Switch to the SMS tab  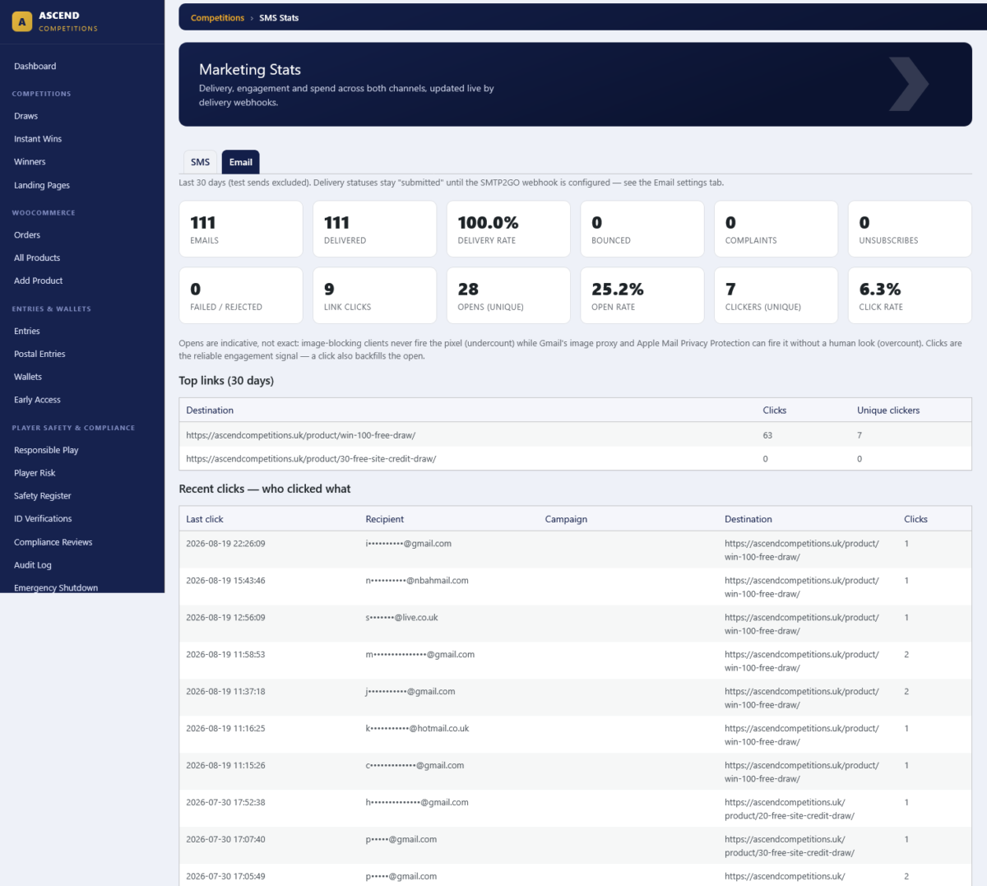(x=200, y=162)
